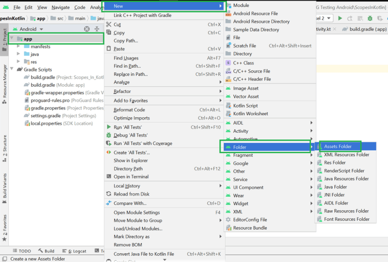Click the Reload from Disk entry

164,194
